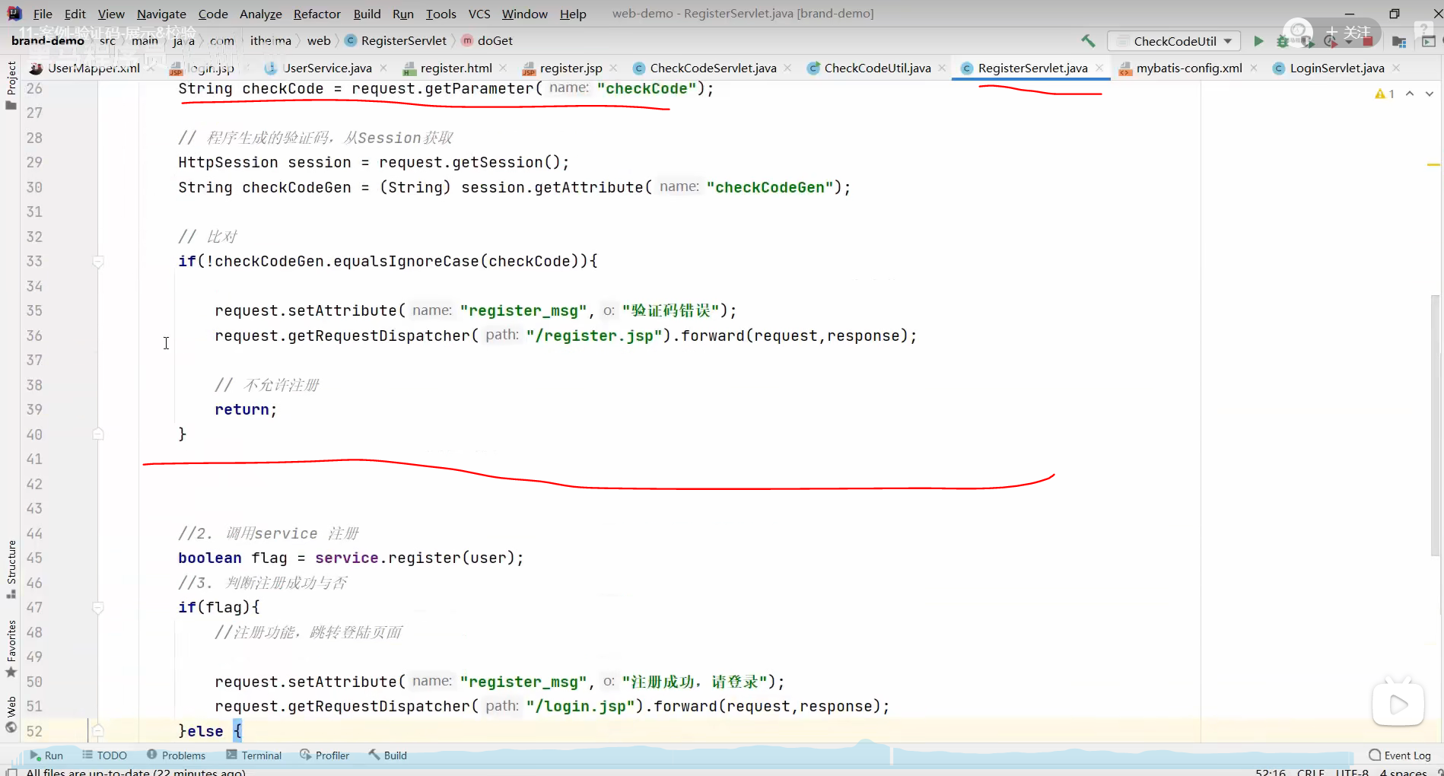1444x776 pixels.
Task: Close the CheckCodeUtil.java tab
Action: point(942,68)
